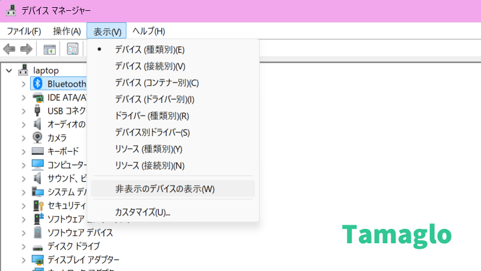This screenshot has width=481, height=271.
Task: Select デバイス (接続別)(V) view option
Action: 173,66
